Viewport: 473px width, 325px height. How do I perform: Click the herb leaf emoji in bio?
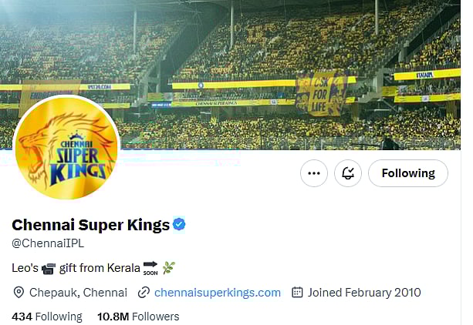[x=169, y=268]
